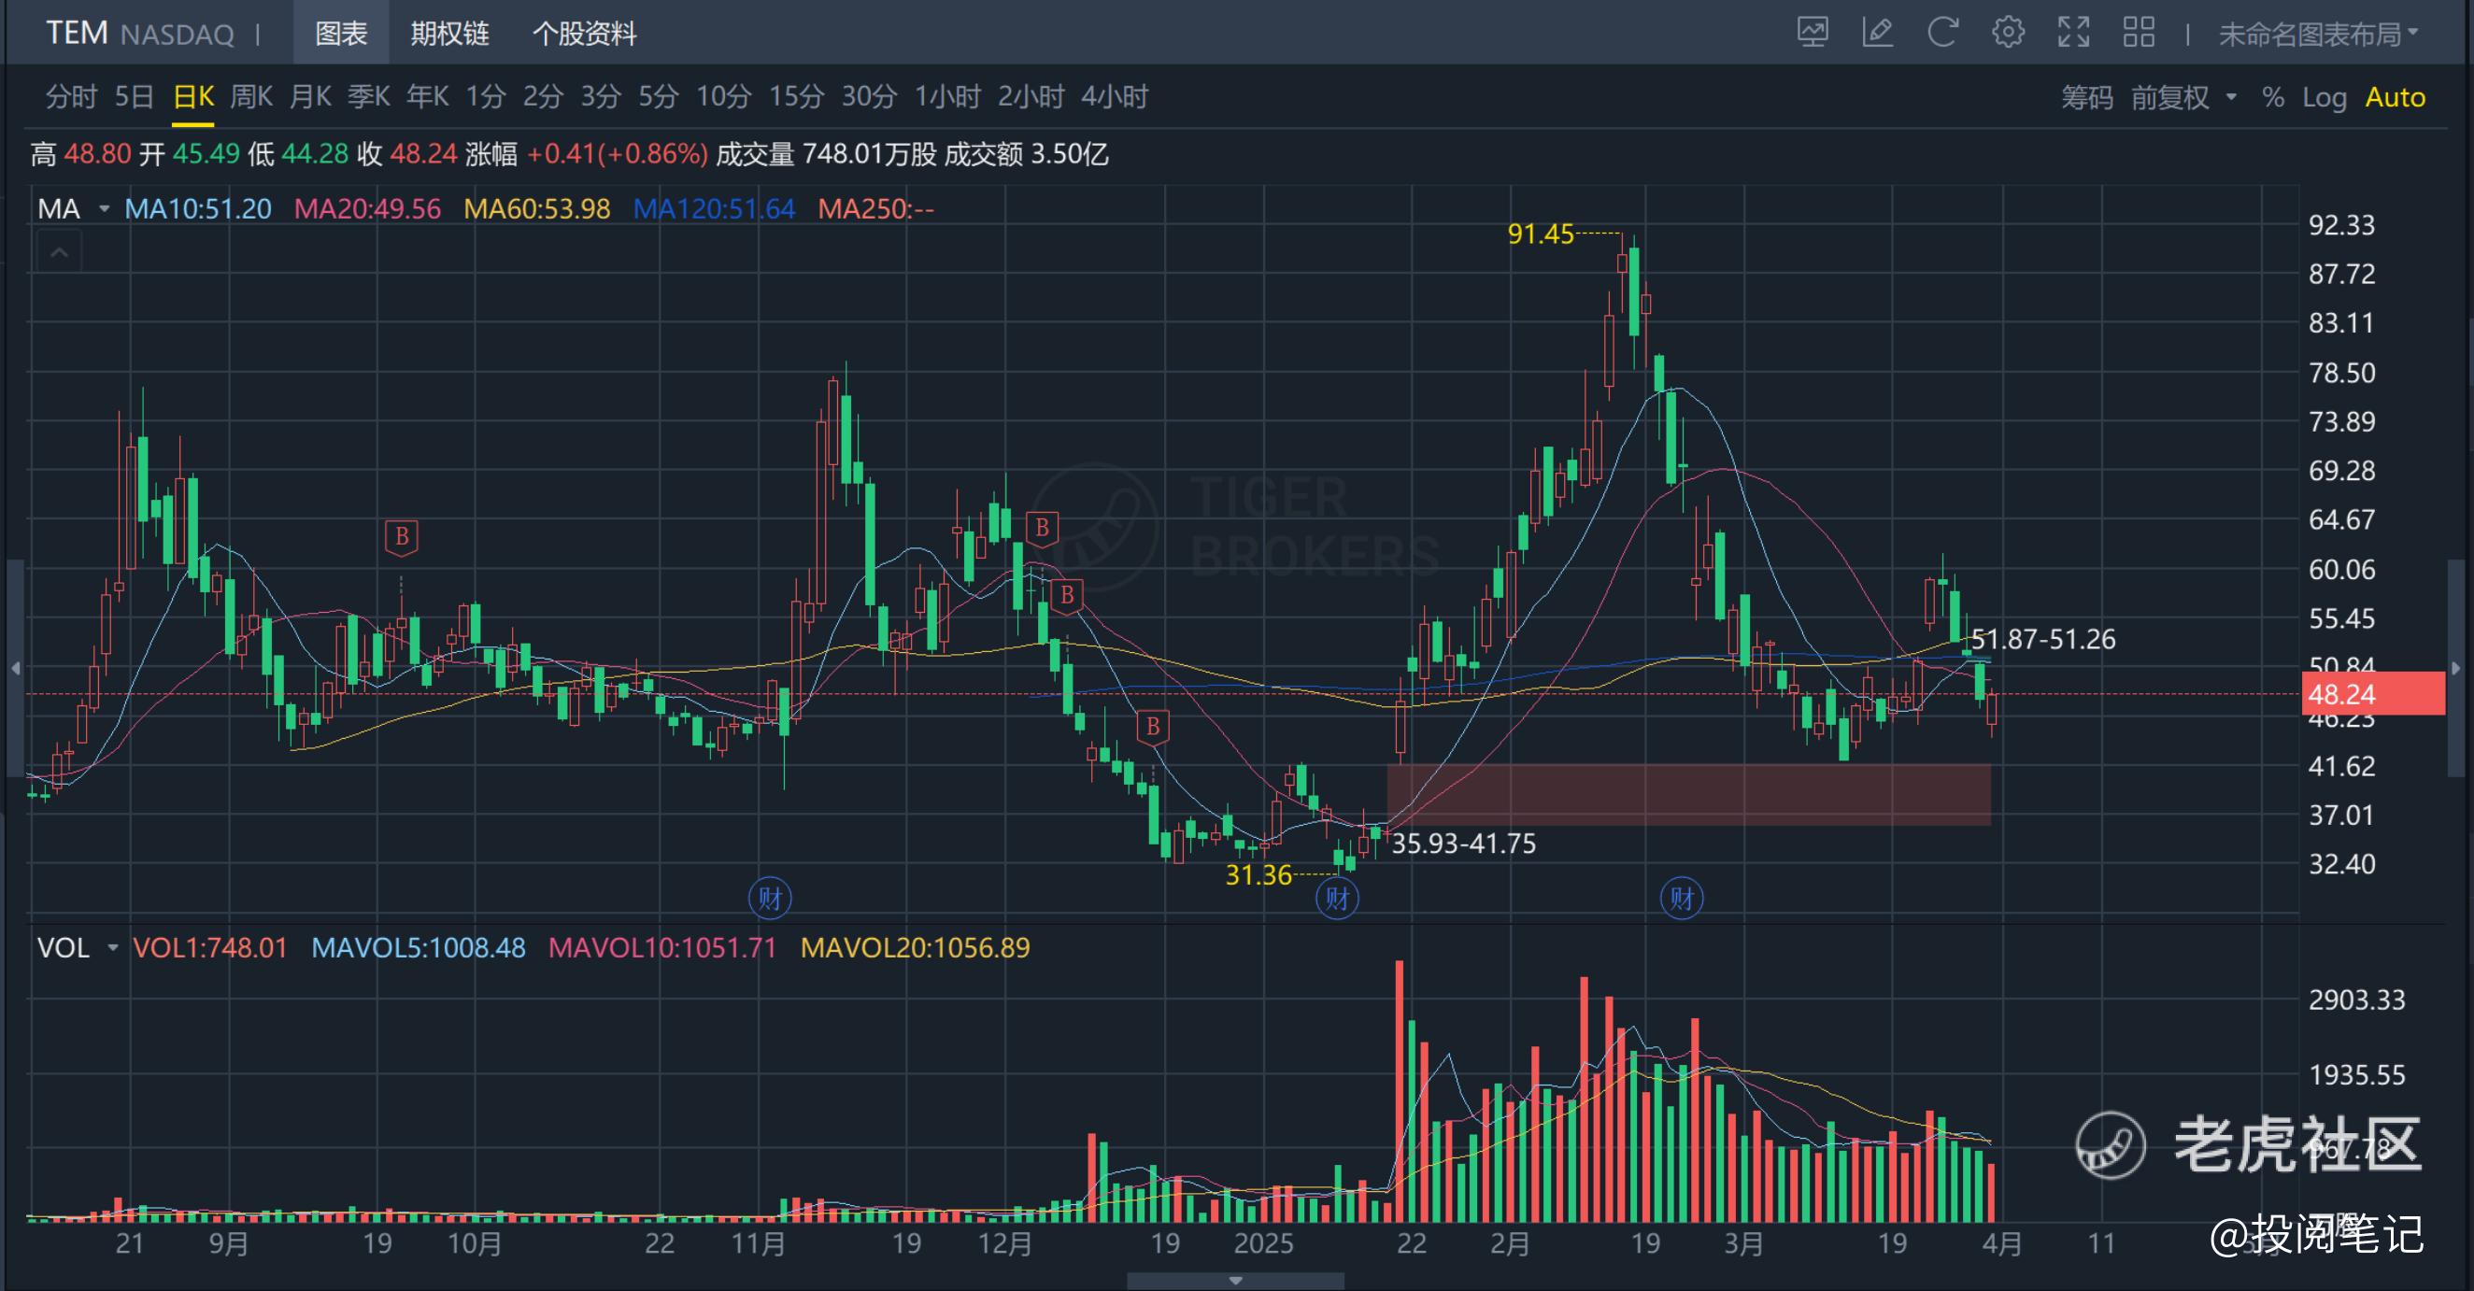
Task: Click the refresh chart icon
Action: click(1942, 33)
